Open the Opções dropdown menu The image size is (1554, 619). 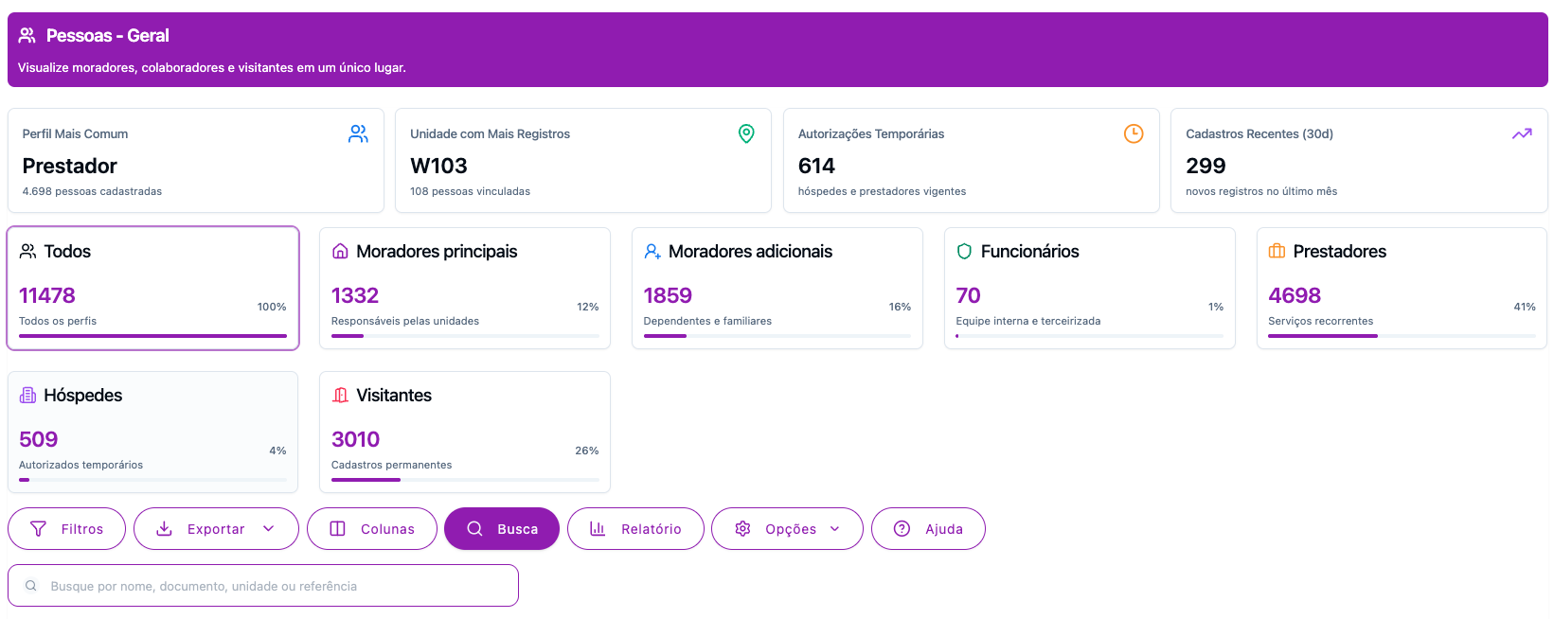point(787,529)
